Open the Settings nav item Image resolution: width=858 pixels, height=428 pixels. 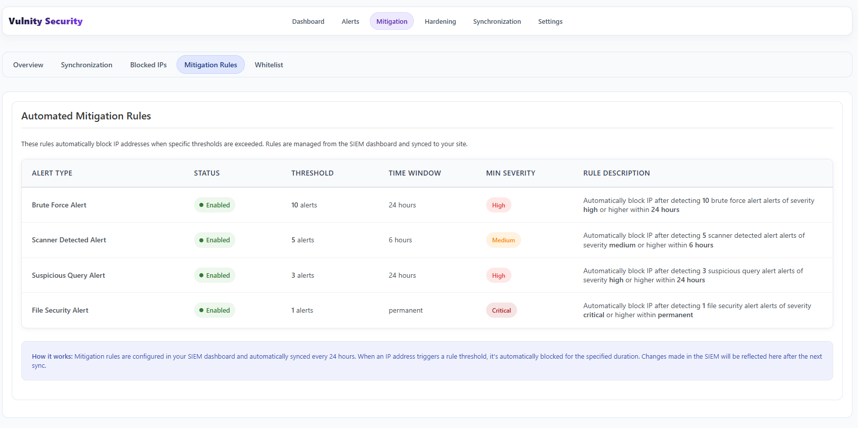[x=550, y=21]
